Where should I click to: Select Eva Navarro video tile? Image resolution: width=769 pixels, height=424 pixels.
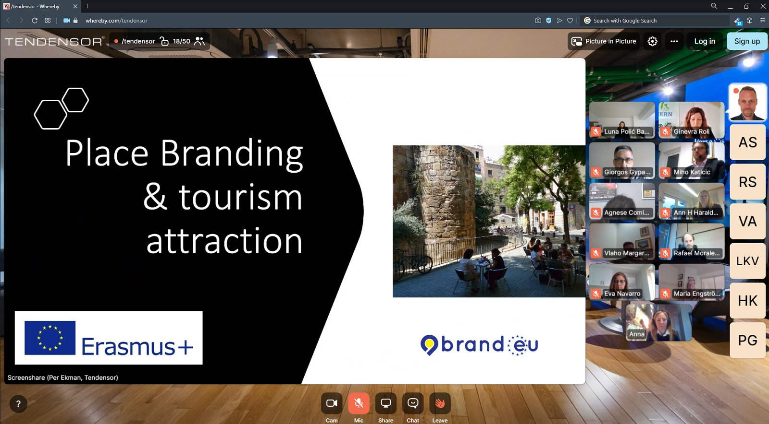pos(622,282)
